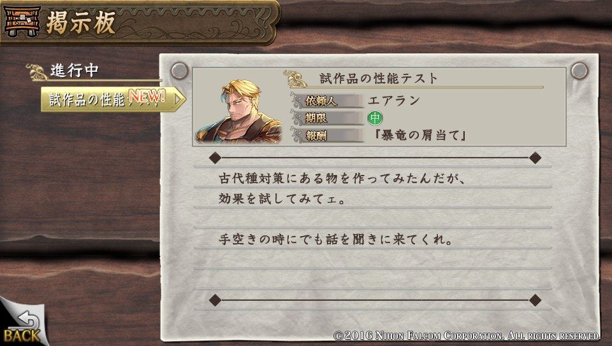This screenshot has height=346, width=612.
Task: Click the NEW! badge on quest entry
Action: point(147,97)
